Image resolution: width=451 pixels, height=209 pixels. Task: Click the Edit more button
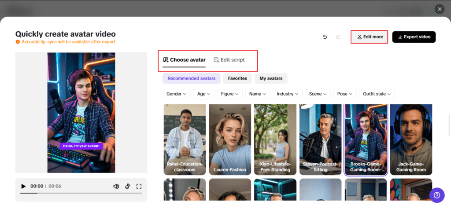(x=370, y=37)
